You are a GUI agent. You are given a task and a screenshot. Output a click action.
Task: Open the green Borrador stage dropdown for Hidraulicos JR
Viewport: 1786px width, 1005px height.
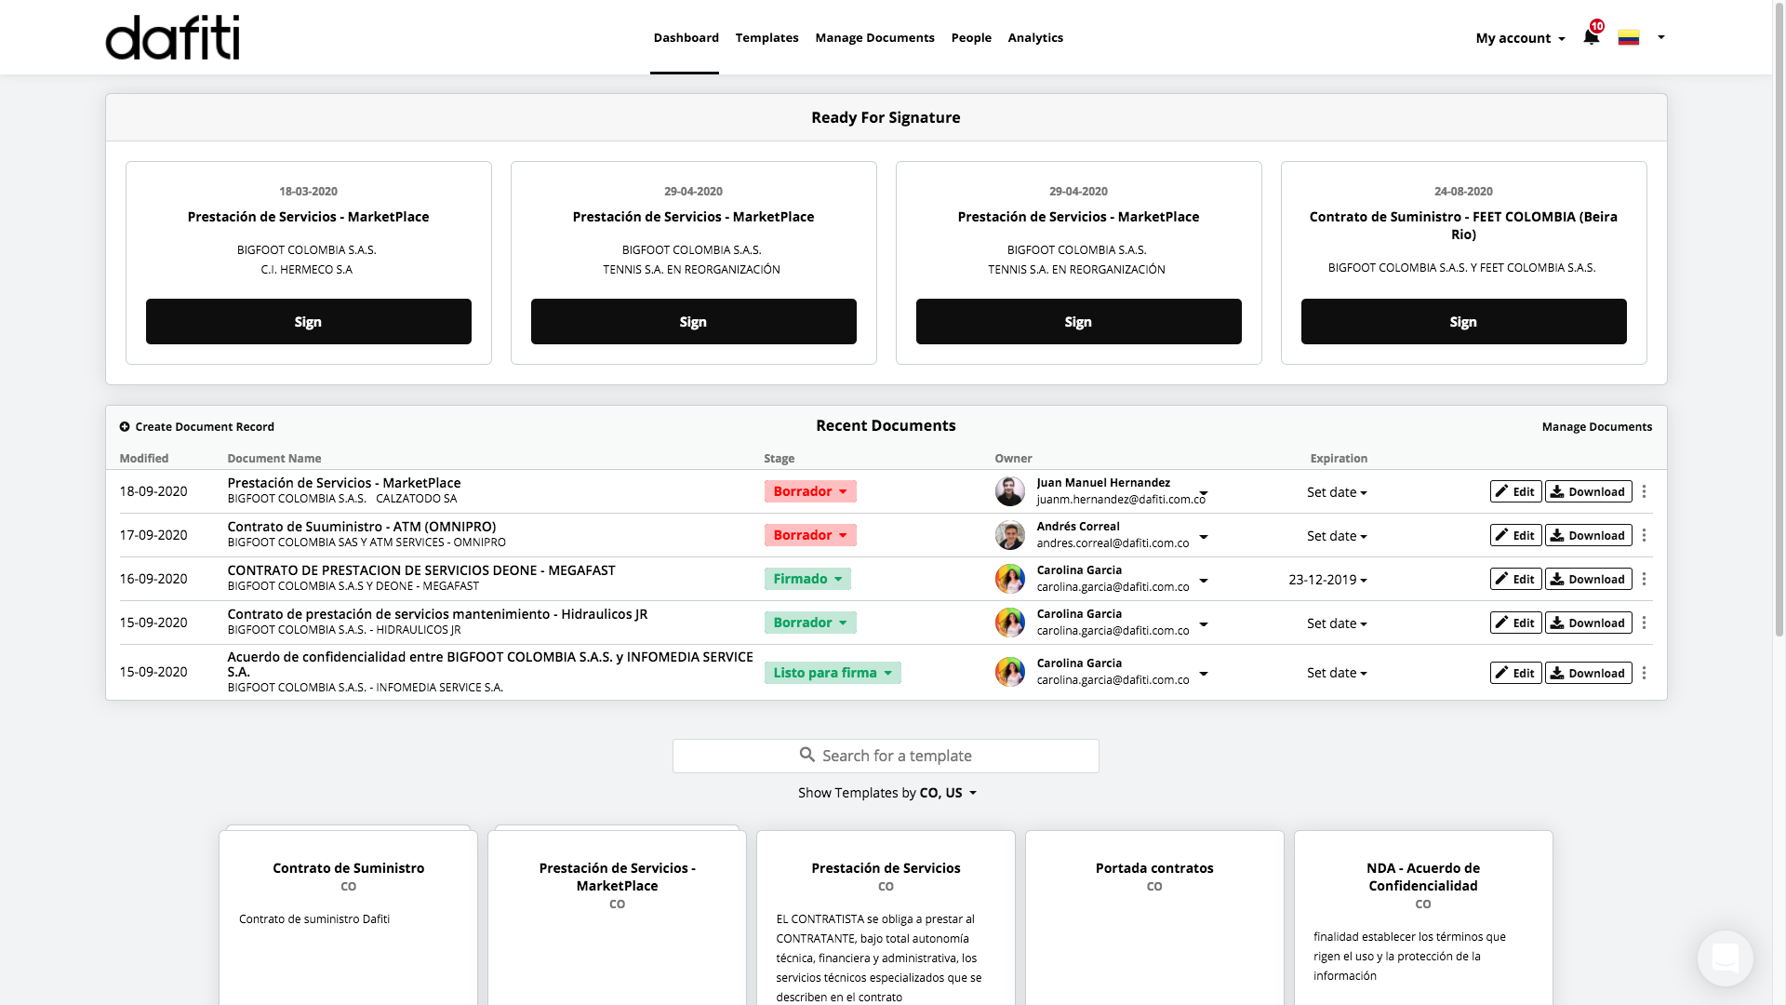point(810,623)
